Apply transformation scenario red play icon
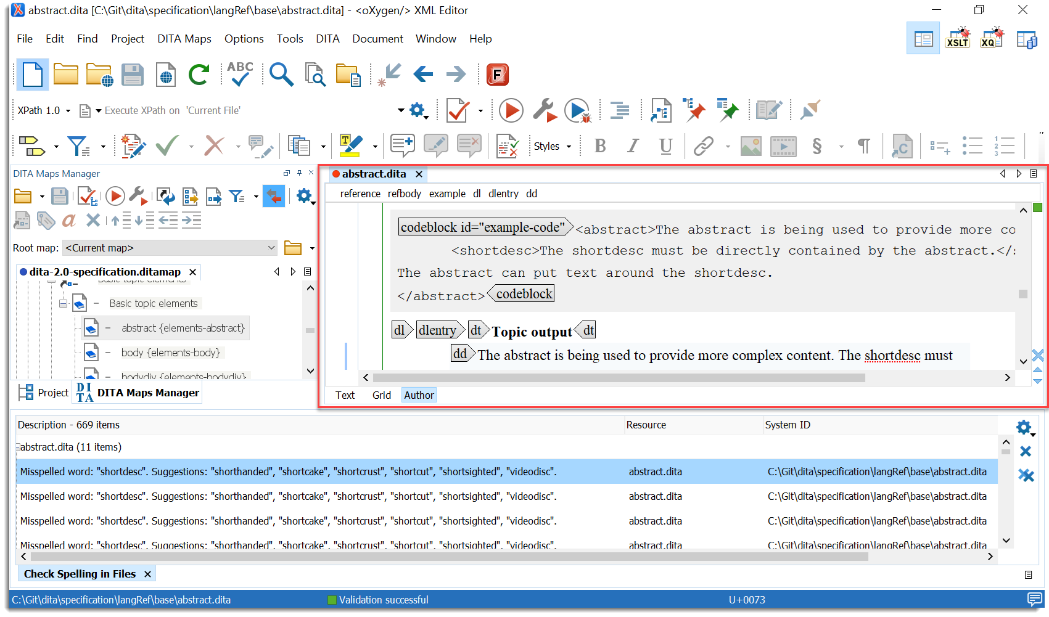 click(x=511, y=111)
